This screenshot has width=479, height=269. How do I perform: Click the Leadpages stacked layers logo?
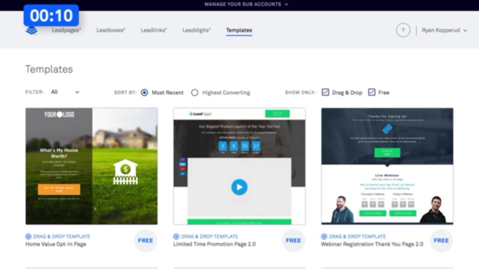pyautogui.click(x=31, y=30)
